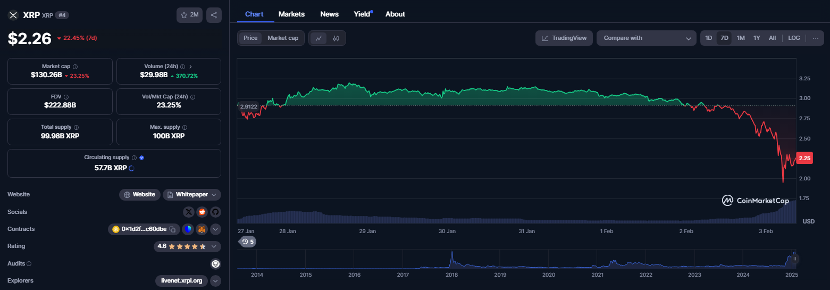Click the Trust Wallet shield icon

(188, 229)
